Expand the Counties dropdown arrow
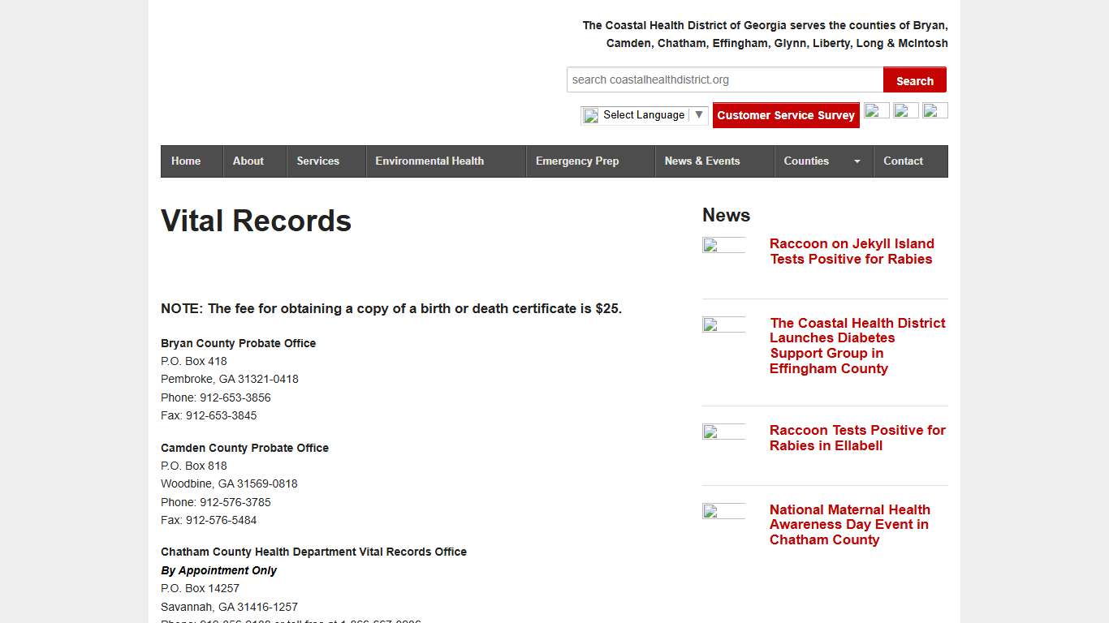The image size is (1109, 623). [857, 161]
